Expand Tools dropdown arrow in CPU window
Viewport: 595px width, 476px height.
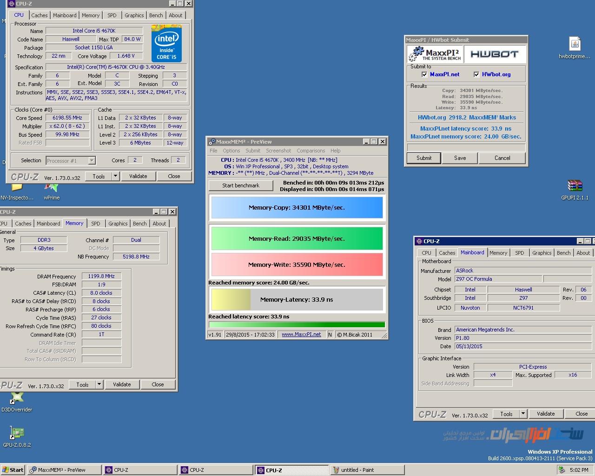[116, 176]
